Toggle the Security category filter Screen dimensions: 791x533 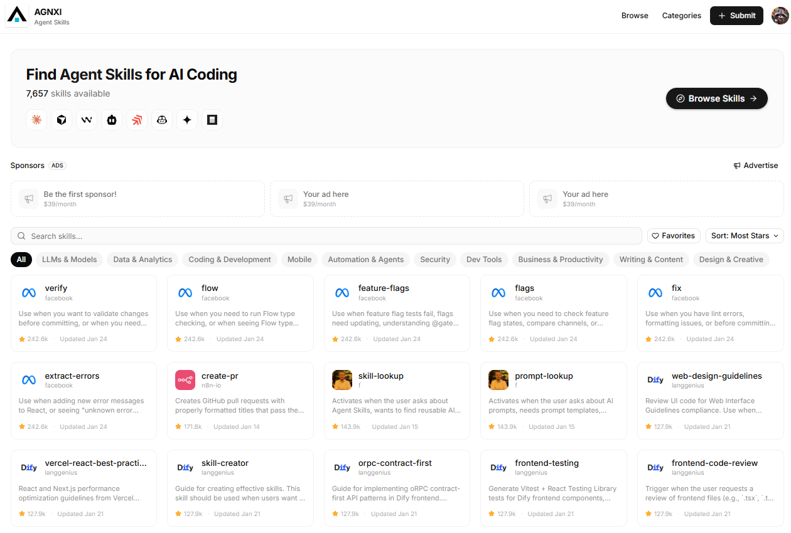tap(434, 259)
